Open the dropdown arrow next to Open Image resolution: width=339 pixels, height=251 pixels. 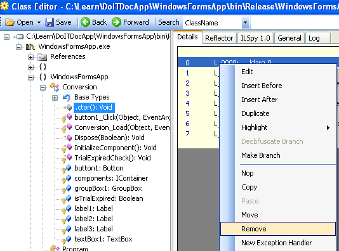click(39, 22)
